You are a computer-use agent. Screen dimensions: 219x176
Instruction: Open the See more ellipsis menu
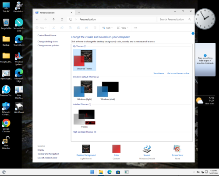pyautogui.click(x=135, y=28)
